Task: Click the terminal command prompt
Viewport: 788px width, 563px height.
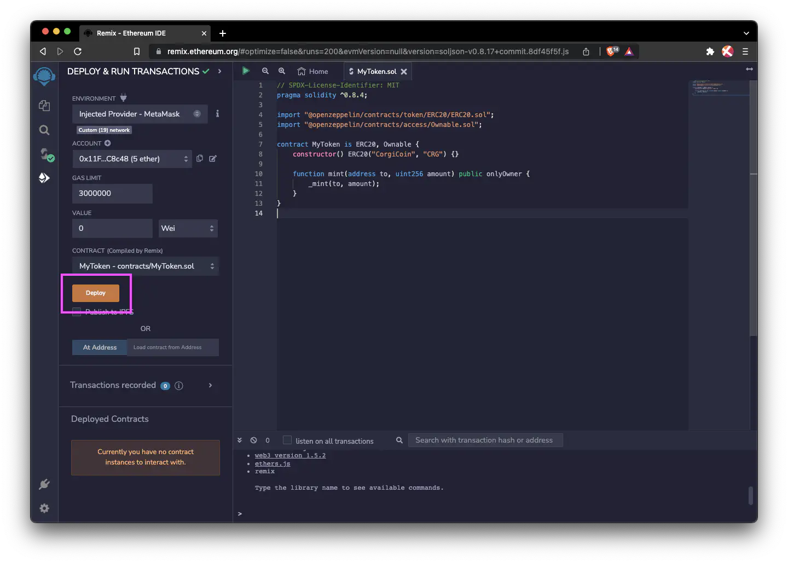Action: click(x=240, y=514)
